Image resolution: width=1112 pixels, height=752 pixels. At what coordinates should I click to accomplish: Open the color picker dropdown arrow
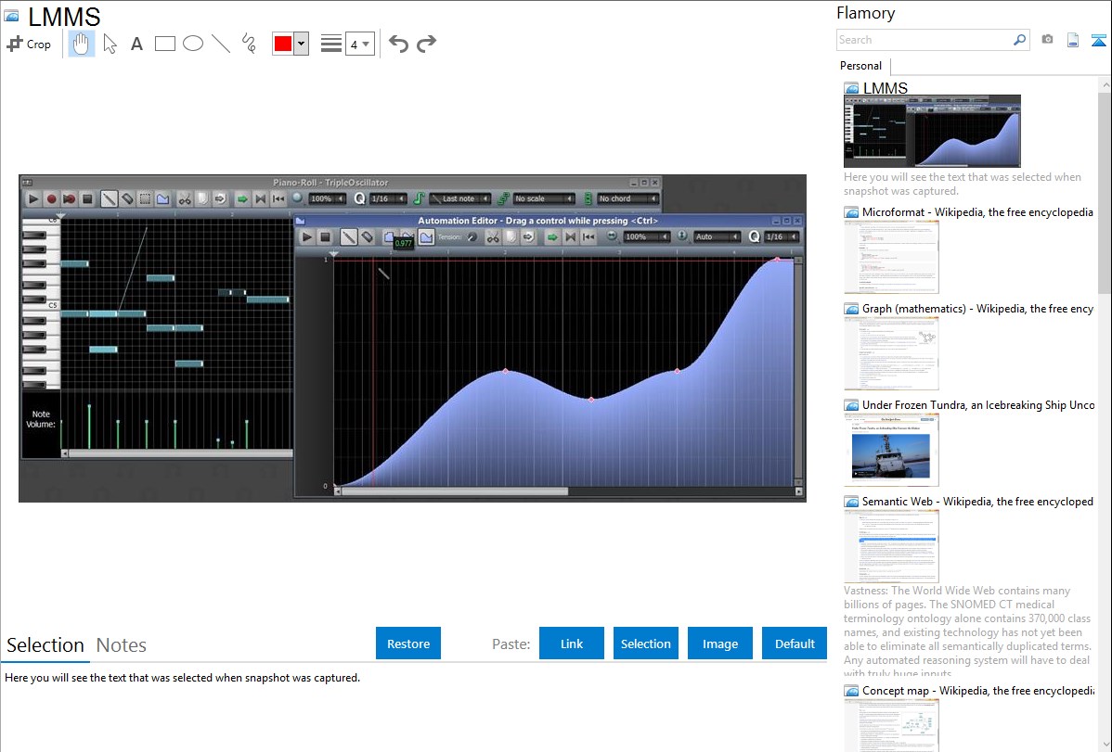click(x=302, y=44)
